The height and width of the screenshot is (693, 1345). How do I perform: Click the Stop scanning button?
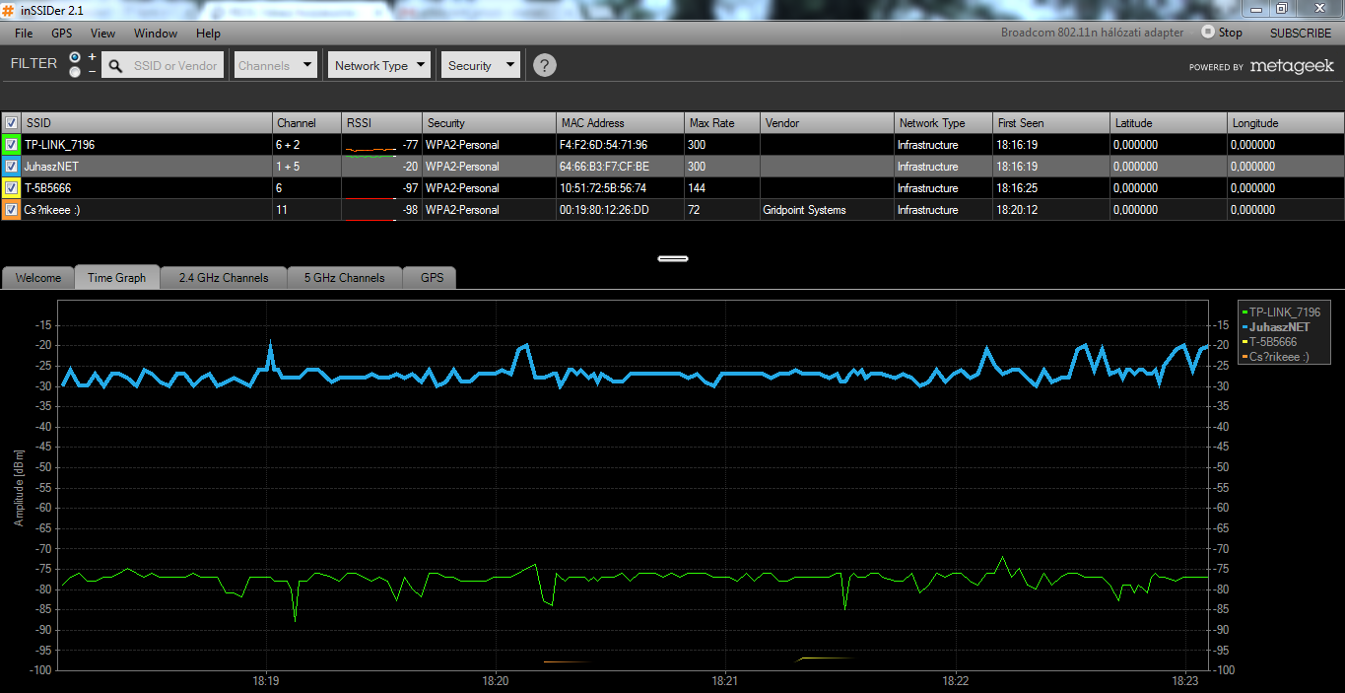point(1222,33)
